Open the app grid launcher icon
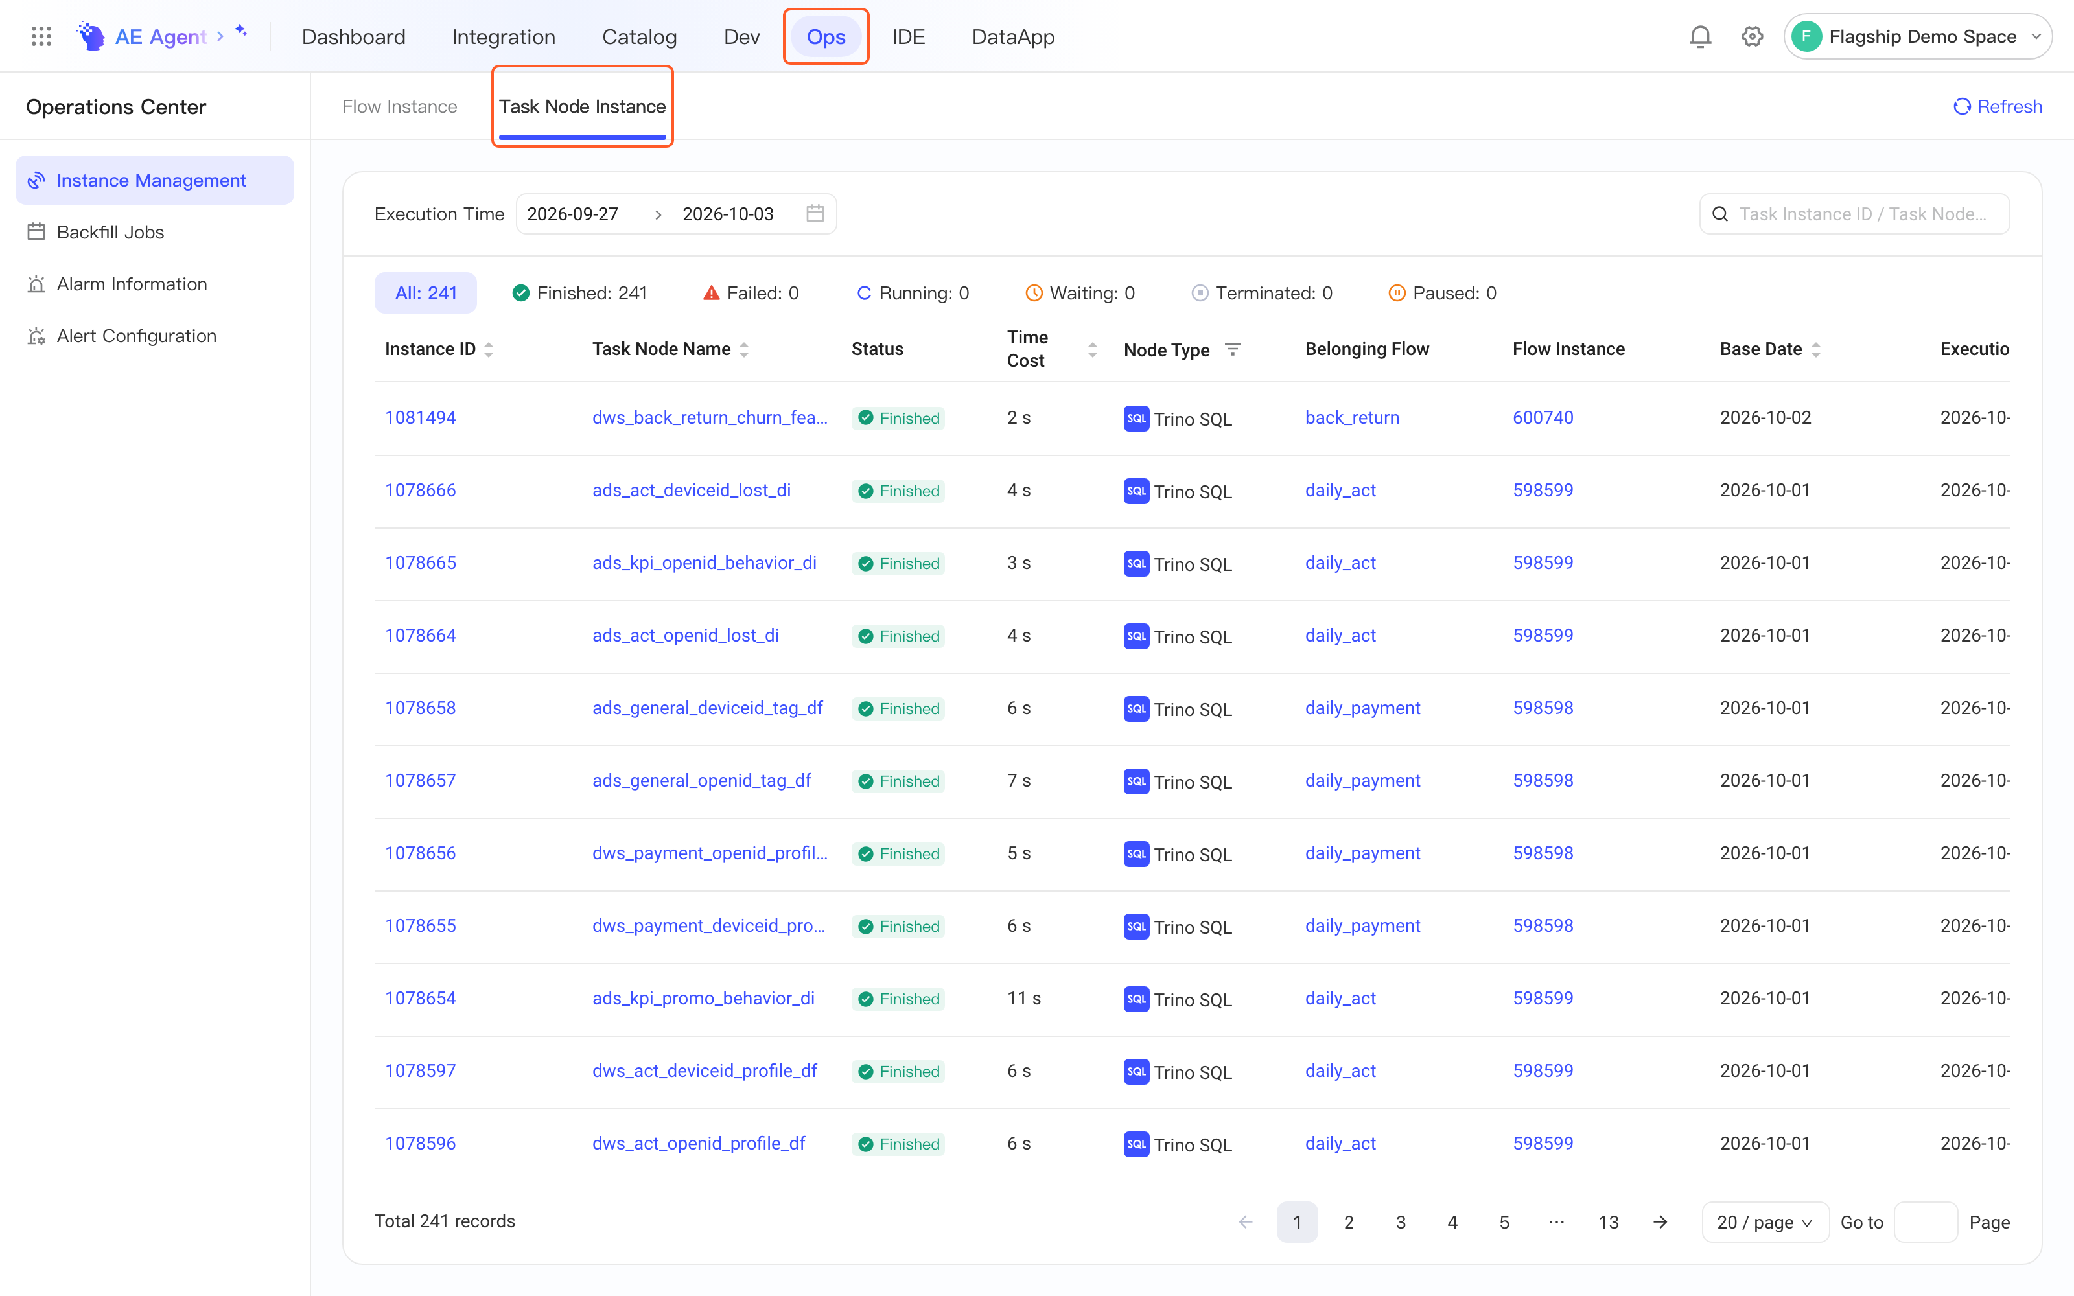 pyautogui.click(x=41, y=37)
